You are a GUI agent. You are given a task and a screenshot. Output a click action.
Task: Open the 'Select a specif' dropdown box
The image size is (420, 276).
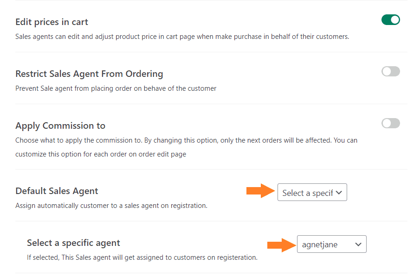pyautogui.click(x=312, y=192)
